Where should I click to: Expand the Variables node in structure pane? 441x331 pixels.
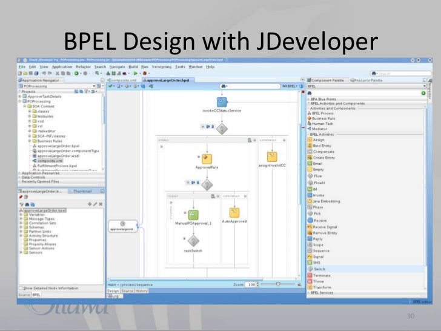[x=21, y=215]
